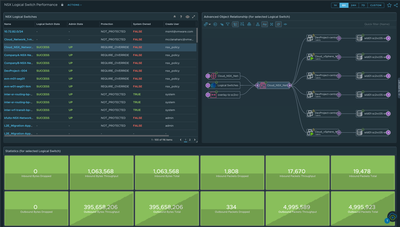Maximize the NSX Logical Switches widget
Image resolution: width=400 pixels, height=227 pixels.
(x=194, y=17)
